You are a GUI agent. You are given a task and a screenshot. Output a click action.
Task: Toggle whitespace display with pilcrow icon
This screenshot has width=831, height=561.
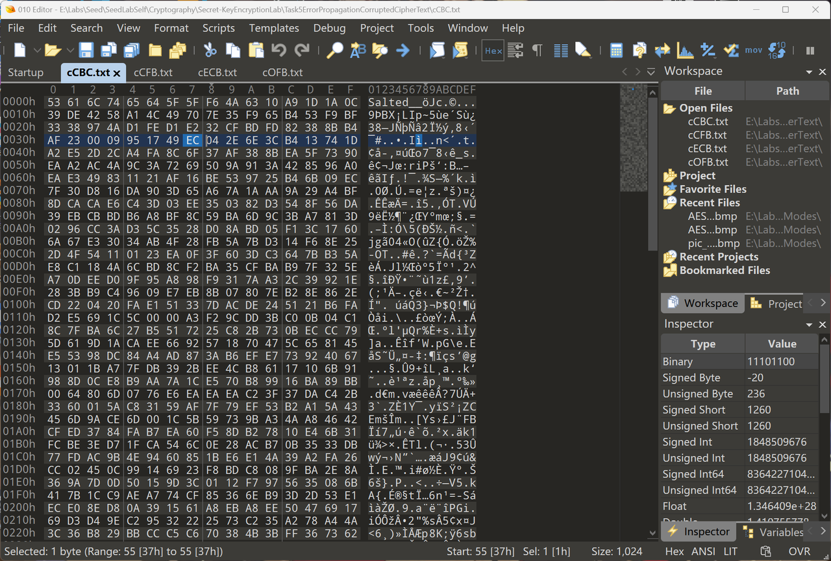tap(538, 51)
